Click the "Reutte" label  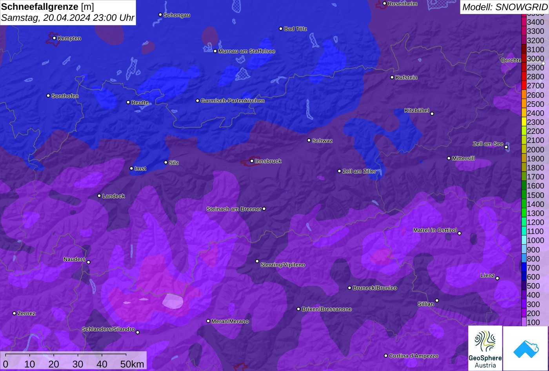(140, 103)
